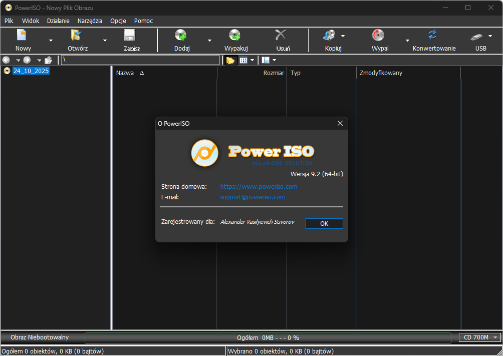This screenshot has width=503, height=356.
Task: Toggle the folders tree pane icon
Action: pyautogui.click(x=230, y=60)
